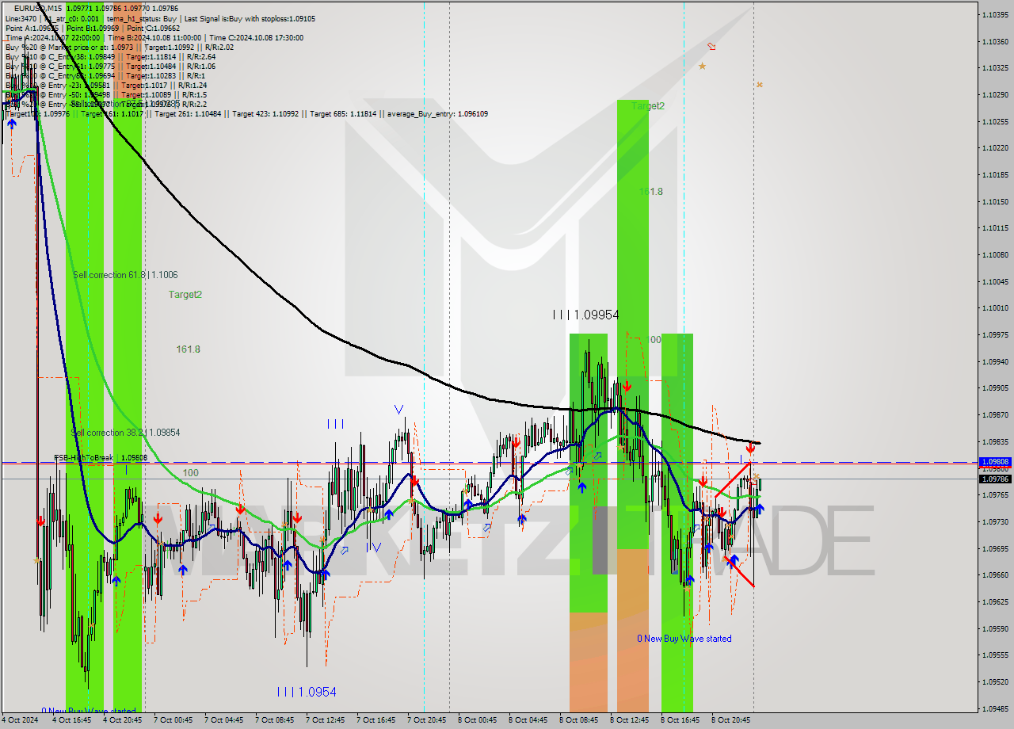The image size is (1014, 729).
Task: Click the 1.09975 price axis label
Action: point(995,334)
